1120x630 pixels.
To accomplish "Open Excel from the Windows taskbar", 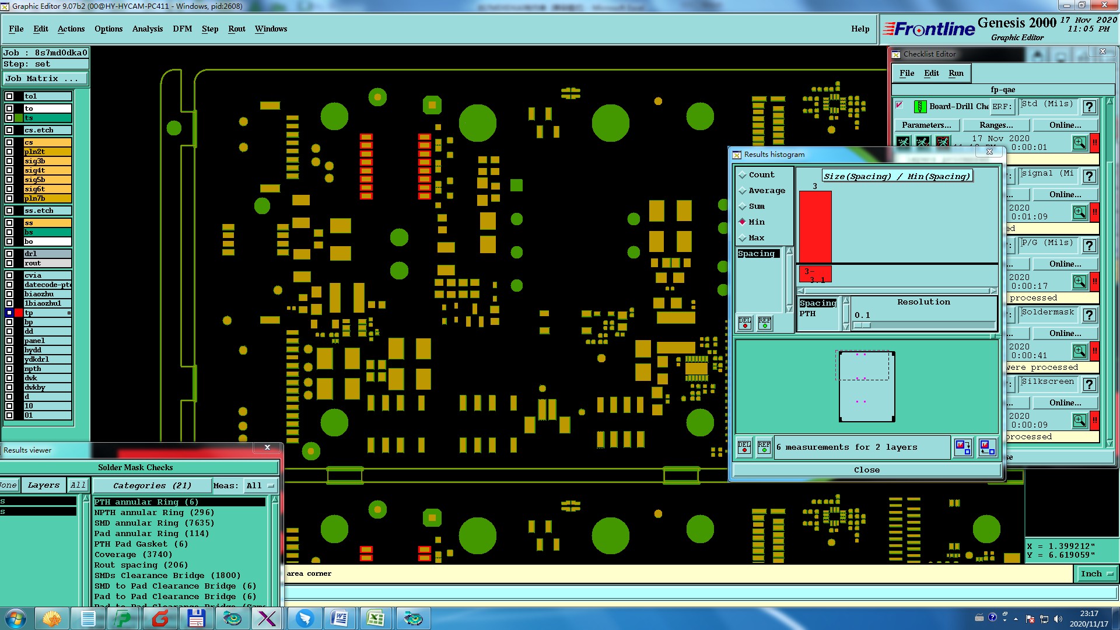I will point(376,618).
